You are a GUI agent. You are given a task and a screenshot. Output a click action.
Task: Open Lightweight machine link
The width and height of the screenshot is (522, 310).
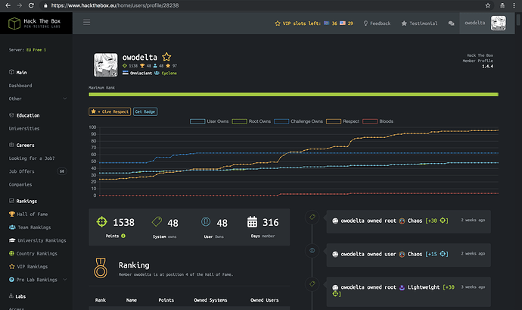click(x=424, y=287)
